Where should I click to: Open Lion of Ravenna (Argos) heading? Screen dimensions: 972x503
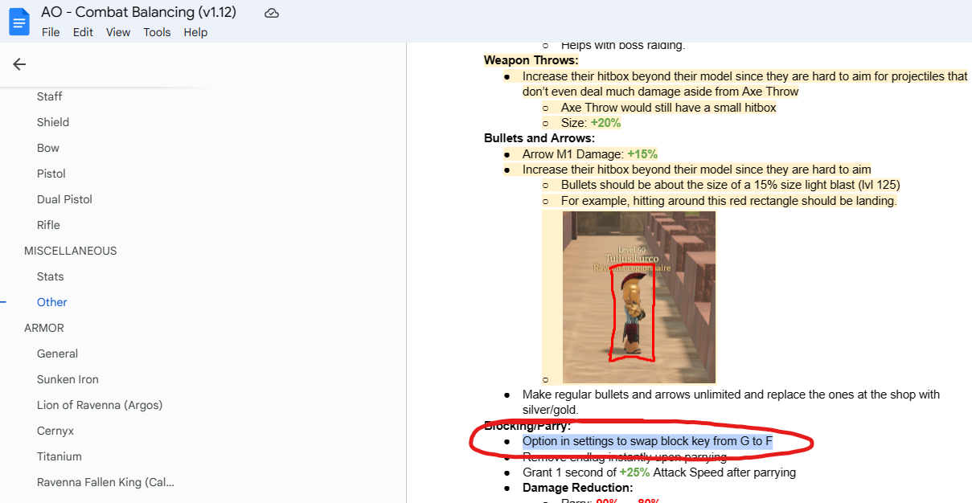click(x=100, y=405)
